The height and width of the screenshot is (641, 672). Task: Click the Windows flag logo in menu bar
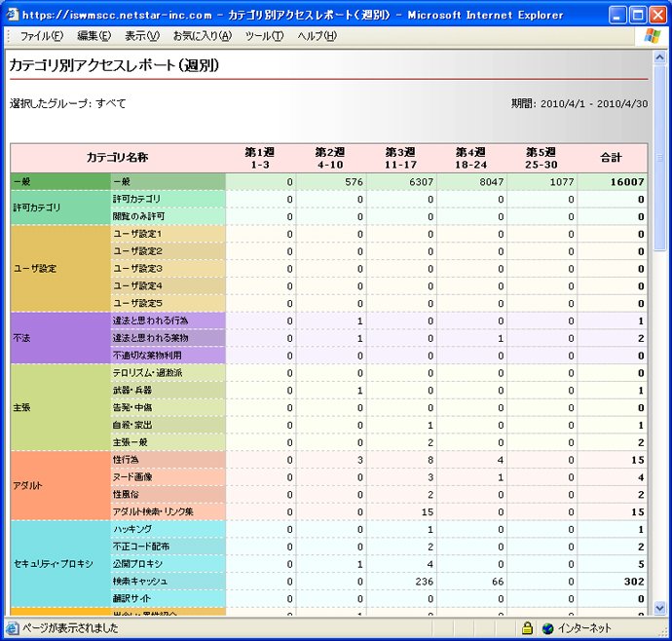click(x=653, y=36)
